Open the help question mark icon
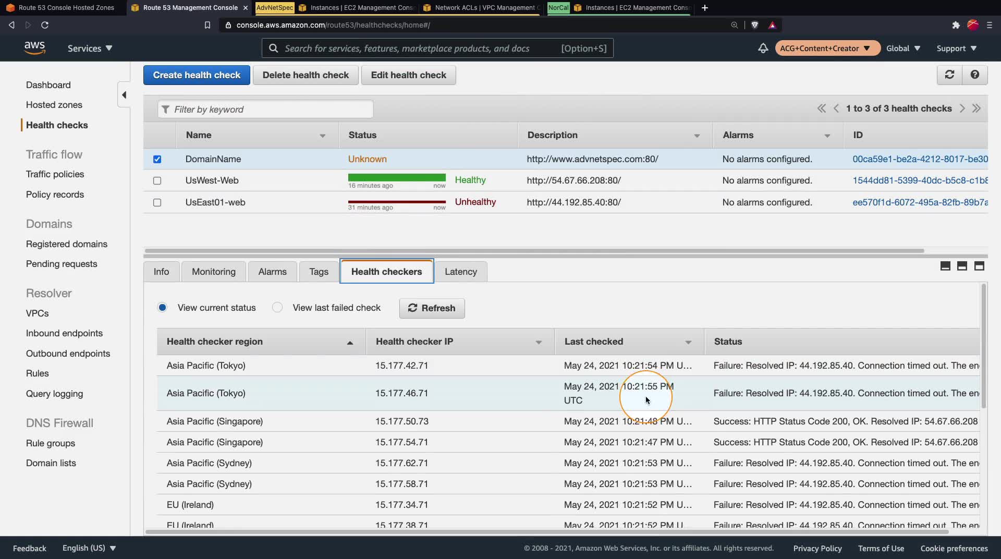This screenshot has width=1001, height=559. click(x=974, y=75)
